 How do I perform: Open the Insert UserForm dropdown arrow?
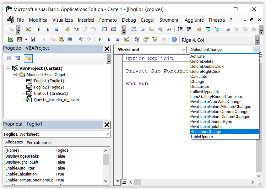click(26, 40)
